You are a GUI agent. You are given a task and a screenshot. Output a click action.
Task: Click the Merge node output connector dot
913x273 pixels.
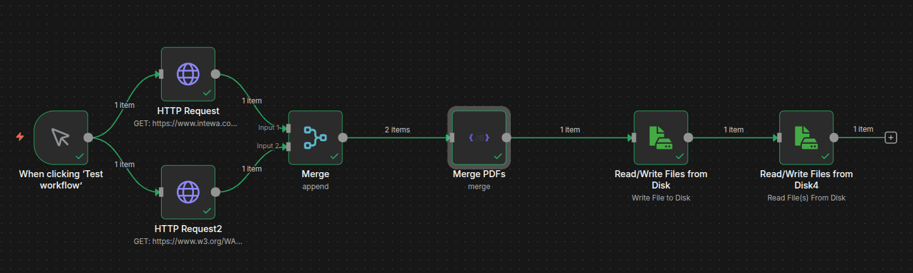[x=343, y=137]
